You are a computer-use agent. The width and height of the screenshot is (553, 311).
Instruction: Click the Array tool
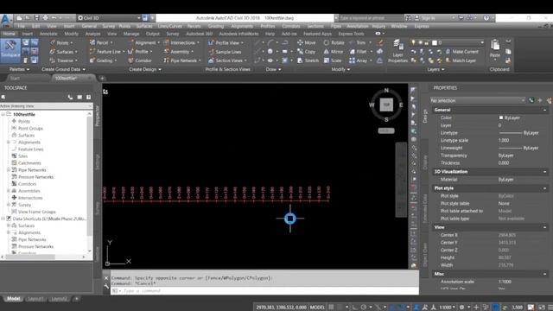click(x=359, y=60)
